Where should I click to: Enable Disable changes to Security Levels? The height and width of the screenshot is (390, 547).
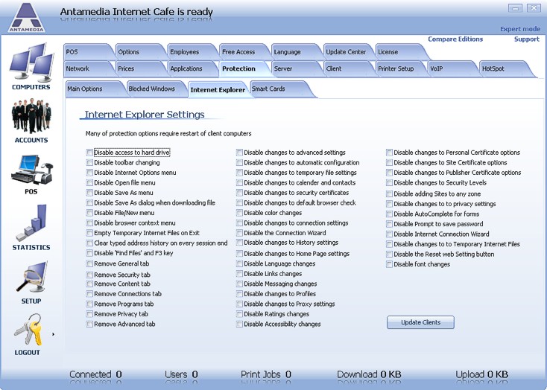(x=389, y=183)
